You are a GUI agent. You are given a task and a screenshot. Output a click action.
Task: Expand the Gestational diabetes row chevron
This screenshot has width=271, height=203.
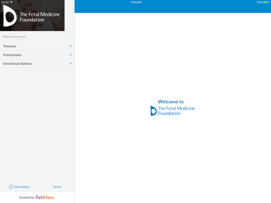coord(71,63)
